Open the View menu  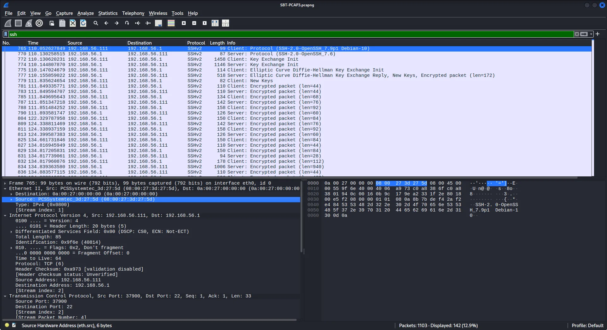coord(35,13)
